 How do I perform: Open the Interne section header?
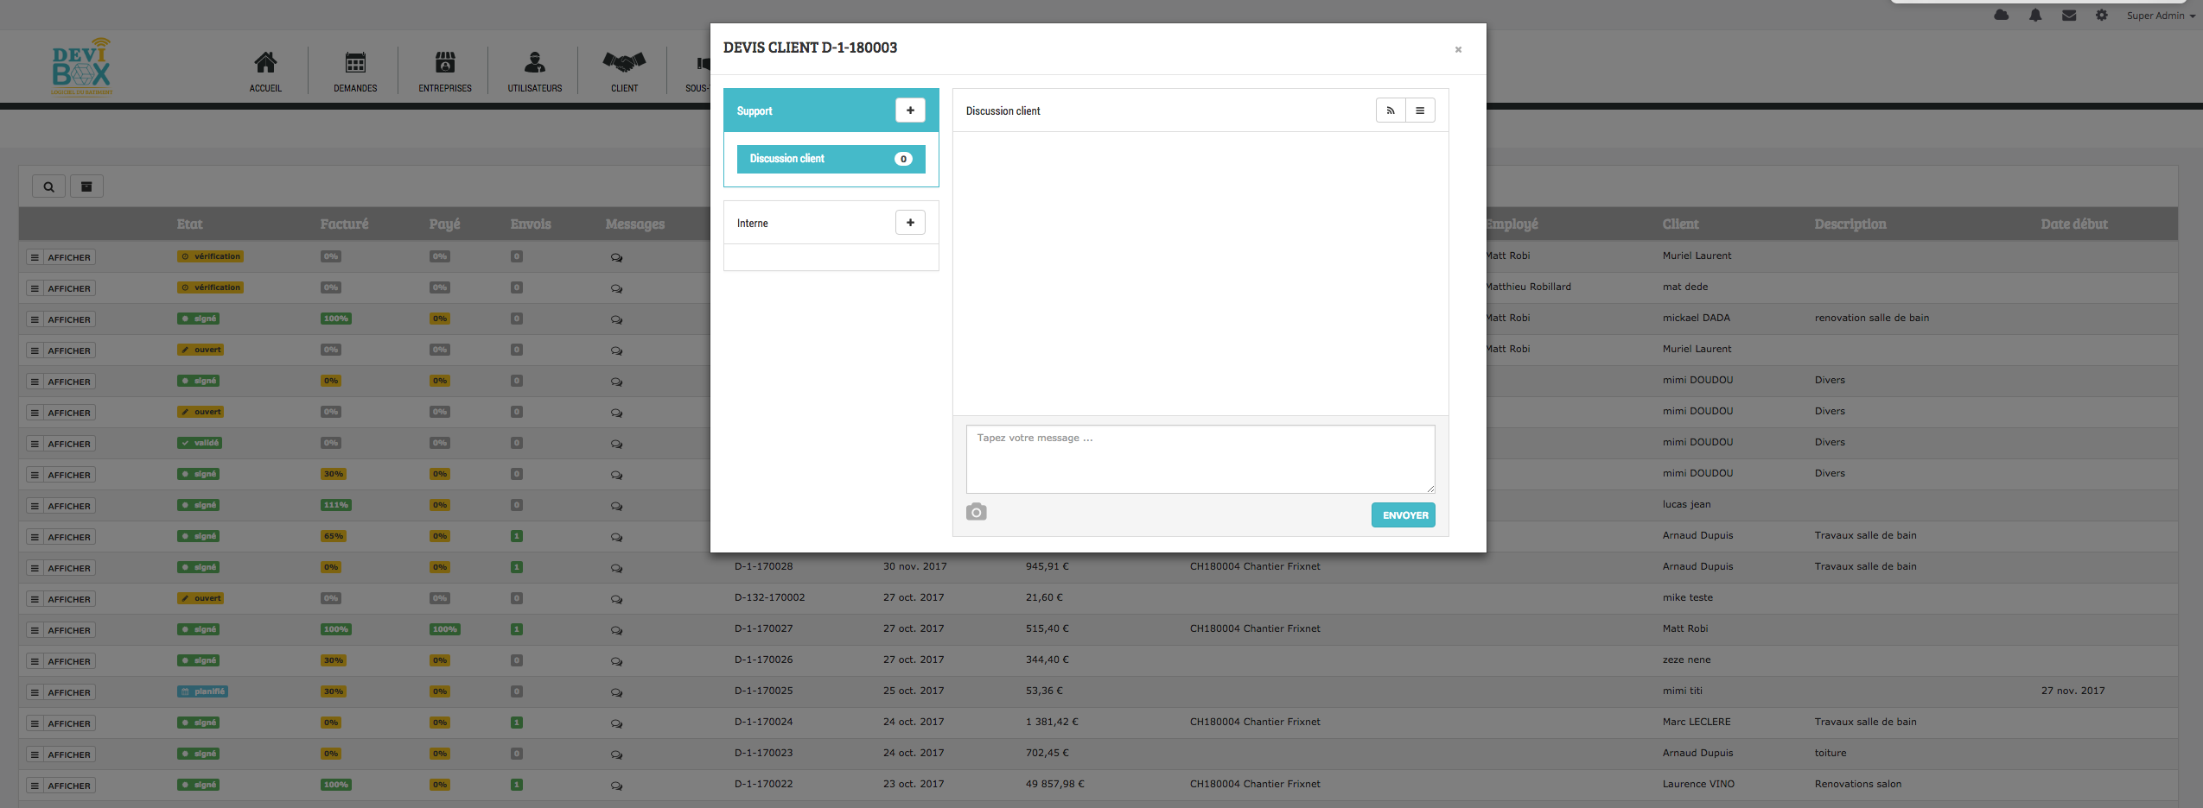click(x=831, y=223)
